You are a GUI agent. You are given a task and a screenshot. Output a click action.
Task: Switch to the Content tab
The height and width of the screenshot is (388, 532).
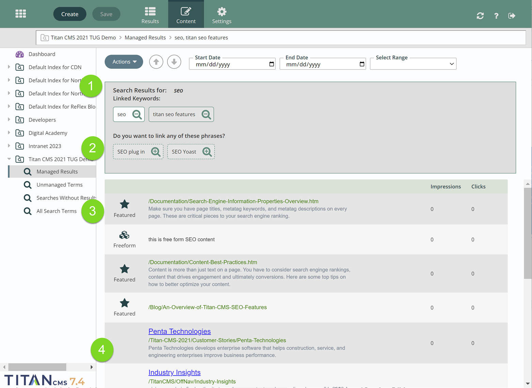[x=186, y=14]
